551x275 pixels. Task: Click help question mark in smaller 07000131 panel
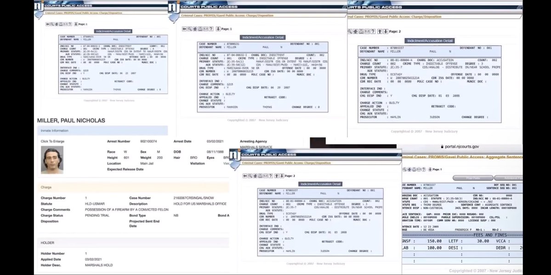70,24
